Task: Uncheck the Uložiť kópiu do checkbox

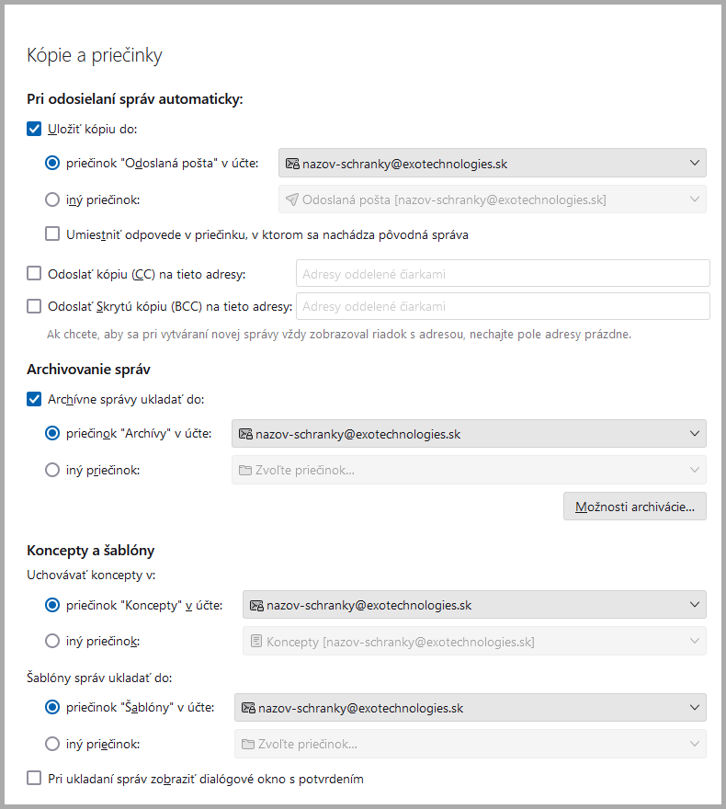Action: click(x=35, y=129)
